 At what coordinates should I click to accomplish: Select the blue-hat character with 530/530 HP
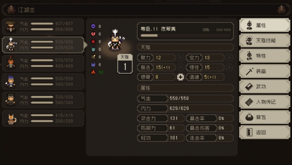[x=43, y=81]
